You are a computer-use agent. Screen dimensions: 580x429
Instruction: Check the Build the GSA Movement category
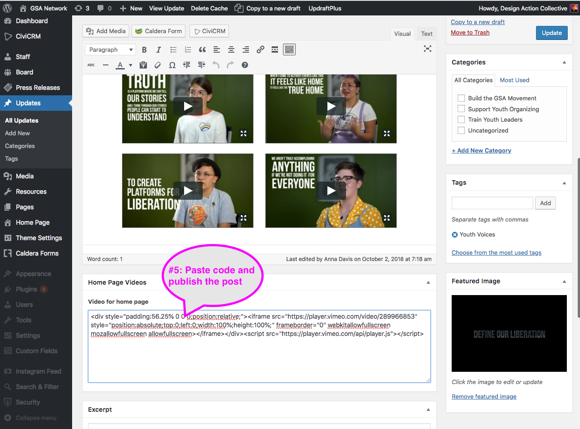[x=461, y=98]
